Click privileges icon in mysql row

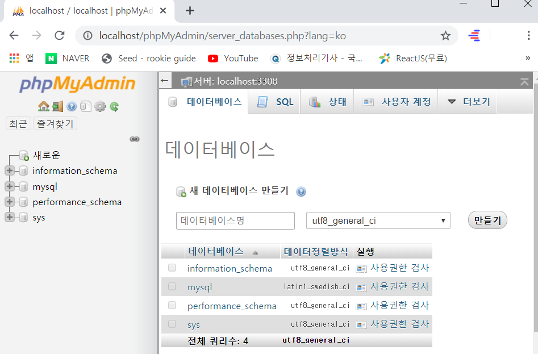coord(361,288)
